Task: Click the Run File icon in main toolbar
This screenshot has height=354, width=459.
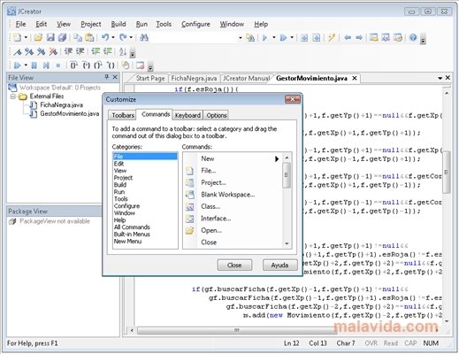Action: tap(283, 37)
